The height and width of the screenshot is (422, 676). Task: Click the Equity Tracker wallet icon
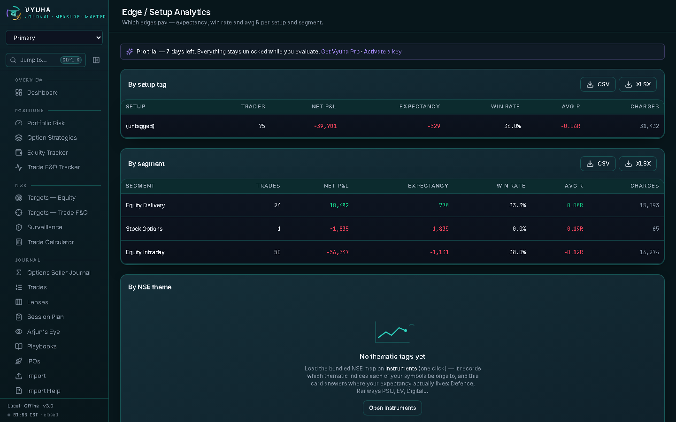pos(19,153)
